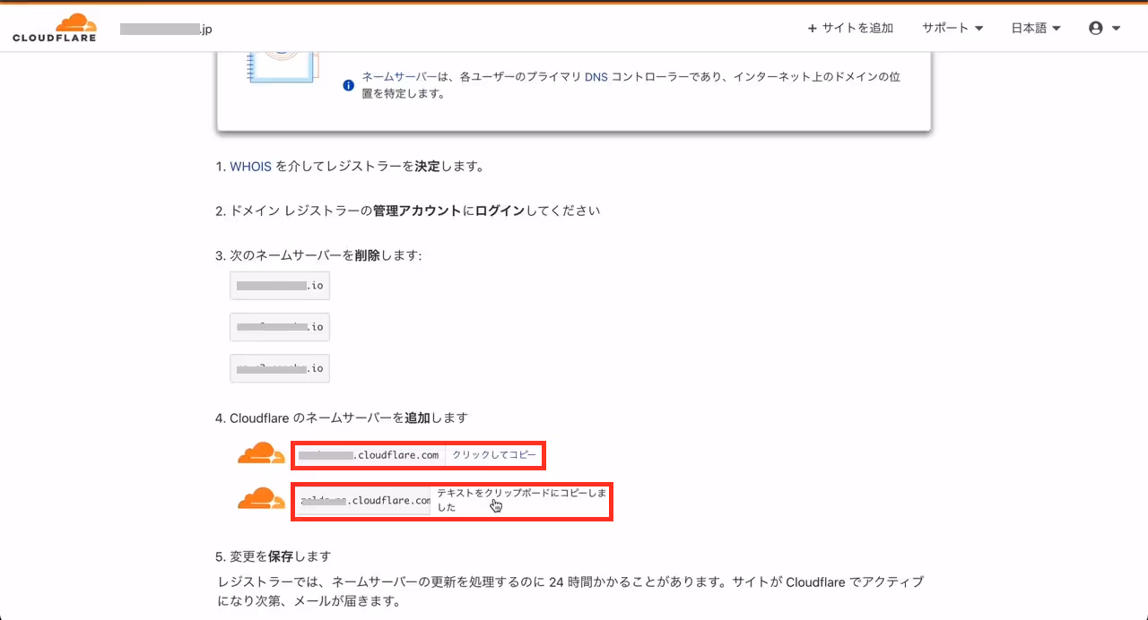Open the サポート dropdown menu

(x=952, y=28)
